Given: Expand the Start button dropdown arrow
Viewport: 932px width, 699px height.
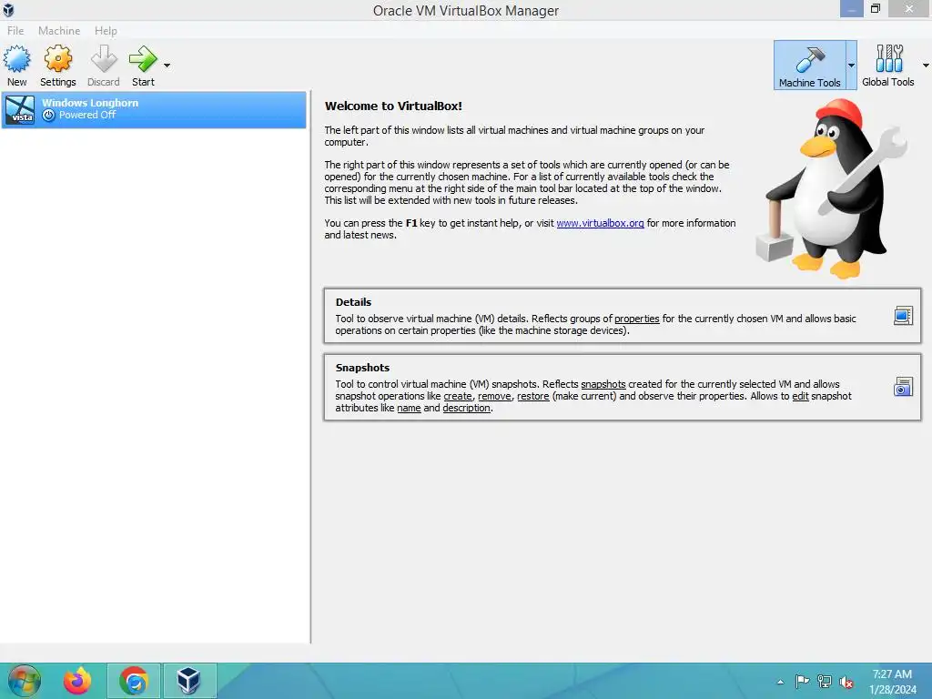Looking at the screenshot, I should click(x=167, y=66).
